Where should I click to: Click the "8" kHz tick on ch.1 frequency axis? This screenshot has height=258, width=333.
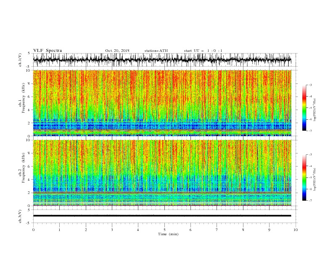(x=29, y=83)
